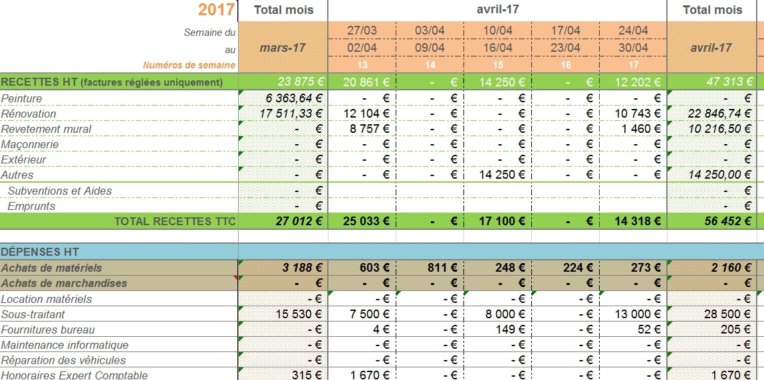Click the 27/03 week start date

362,31
